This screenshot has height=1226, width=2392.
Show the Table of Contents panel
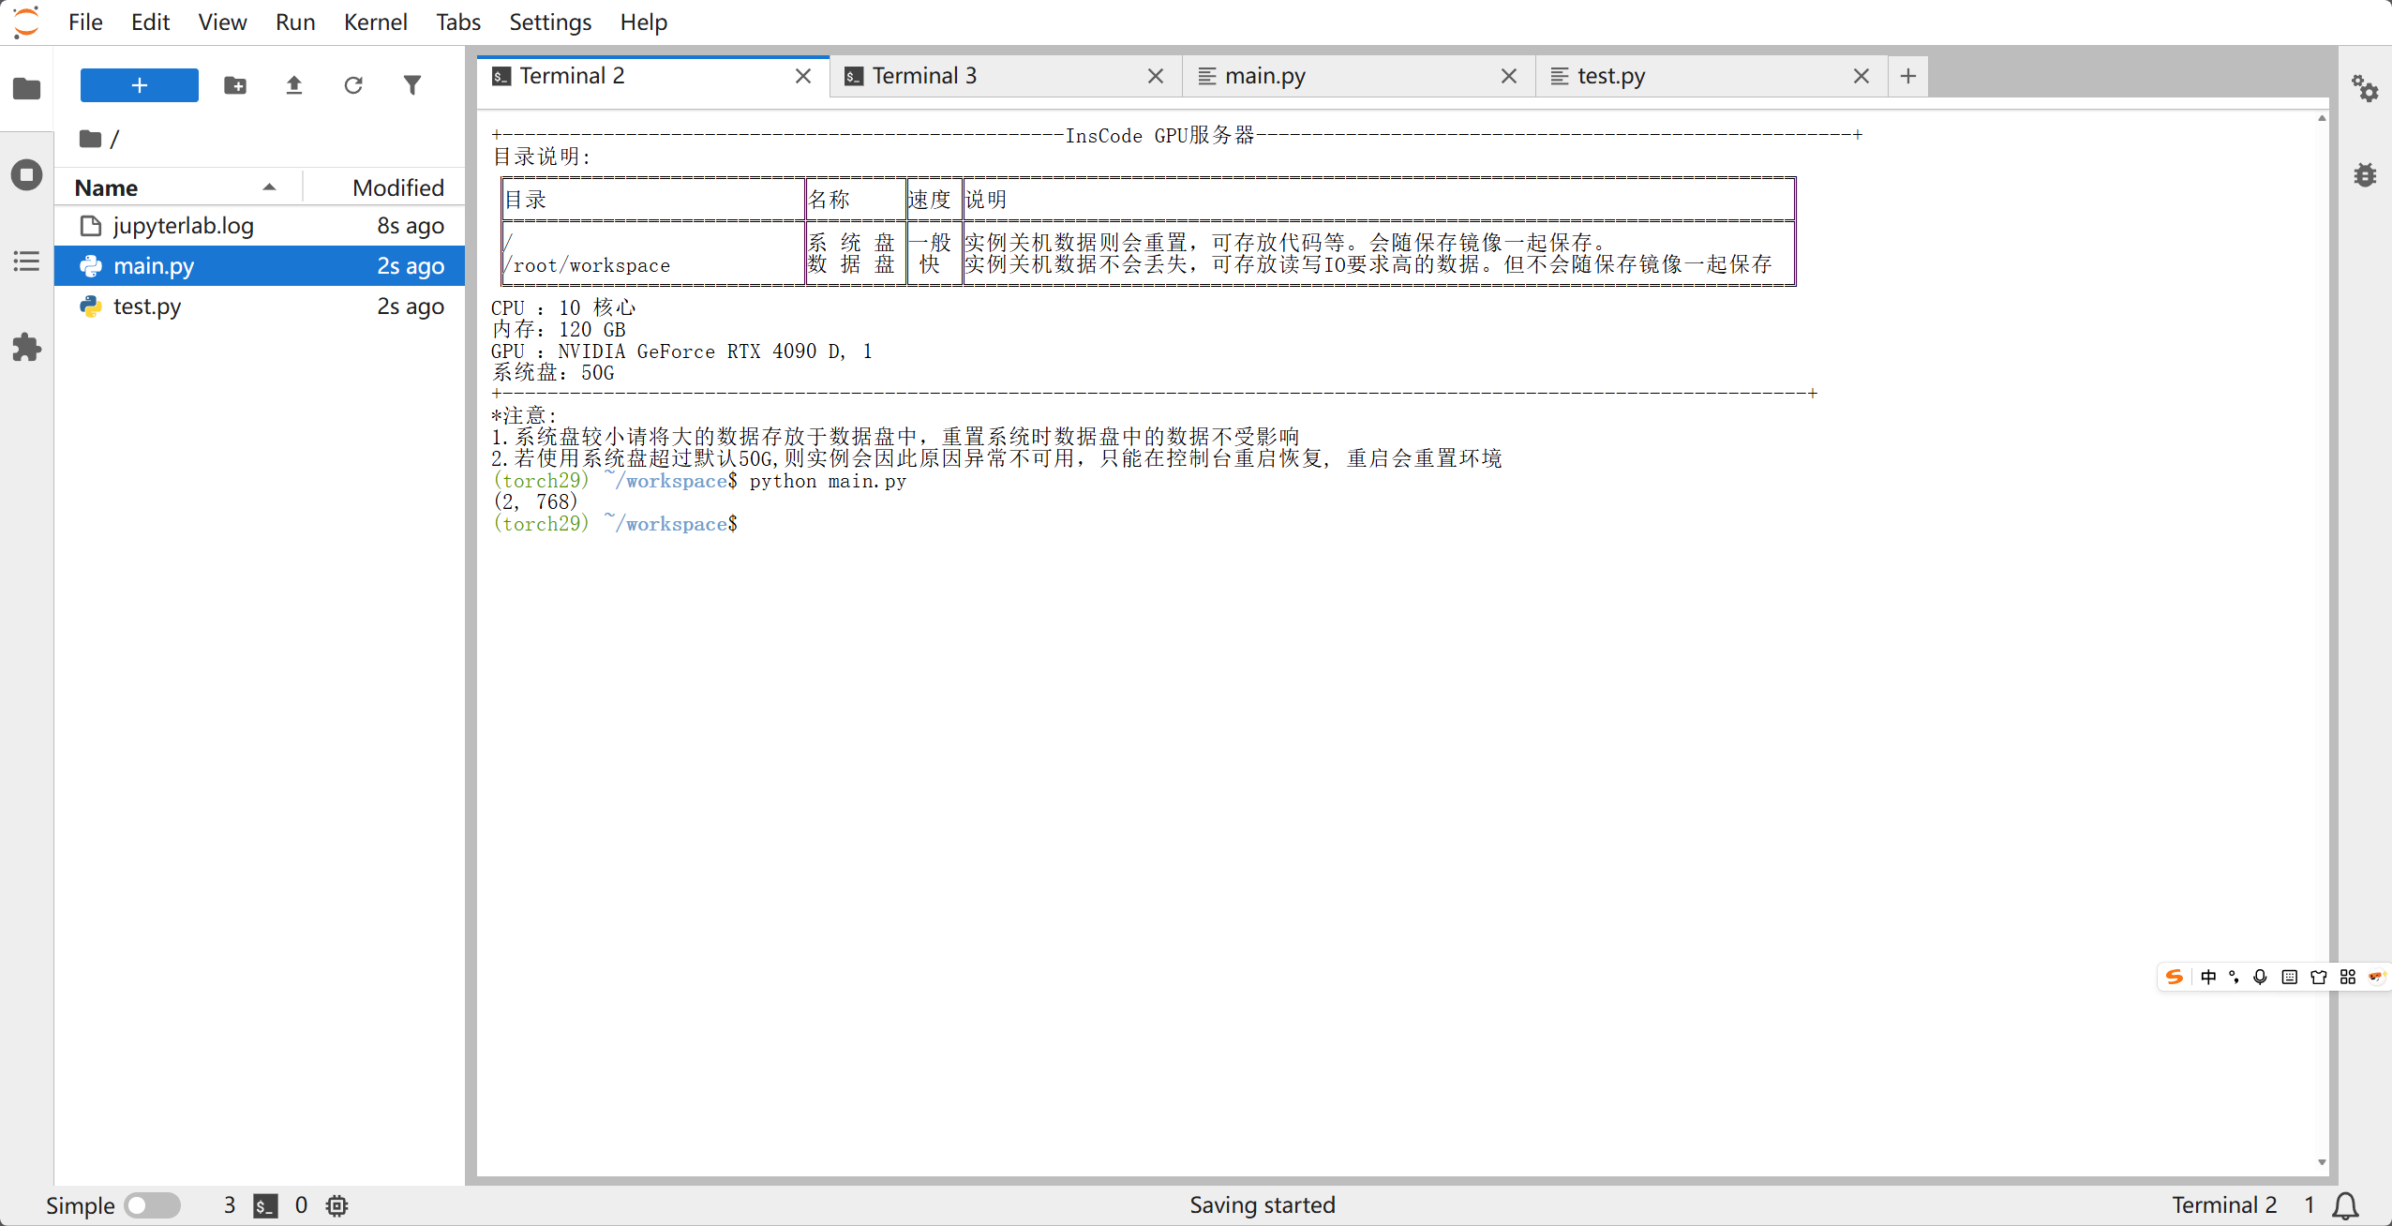(x=26, y=262)
